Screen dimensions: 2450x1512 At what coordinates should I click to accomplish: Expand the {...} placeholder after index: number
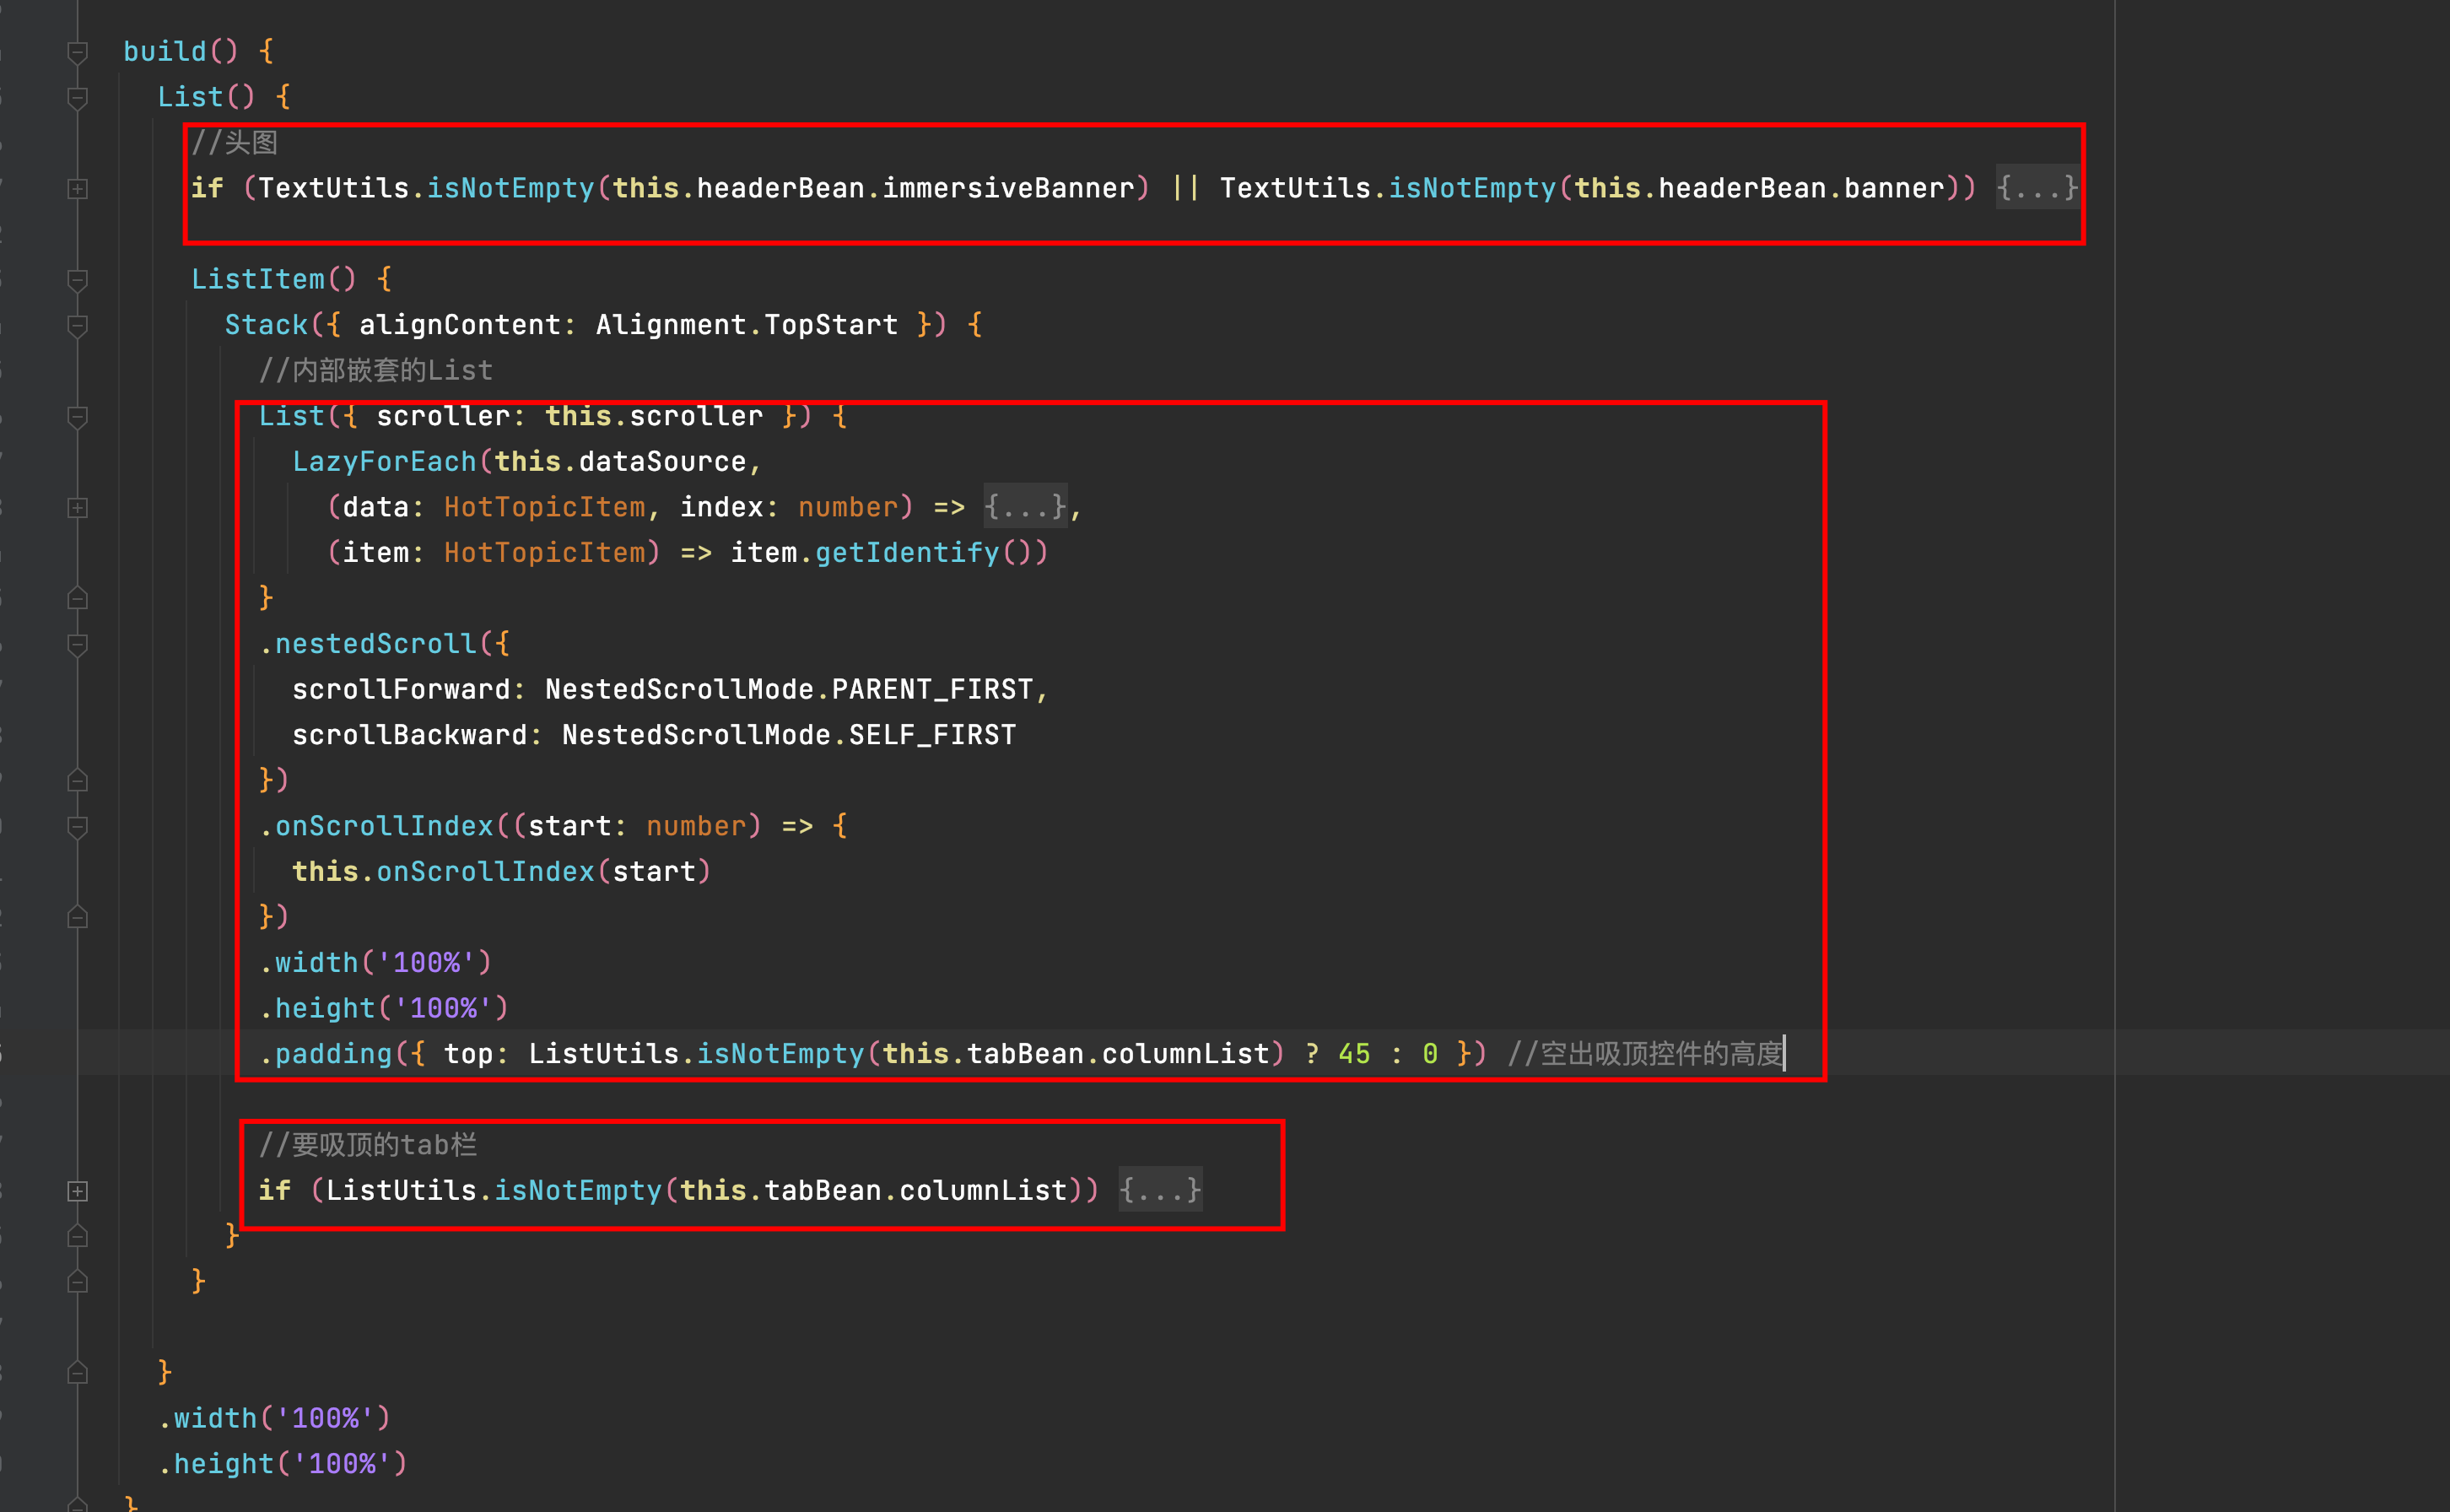[x=1024, y=507]
